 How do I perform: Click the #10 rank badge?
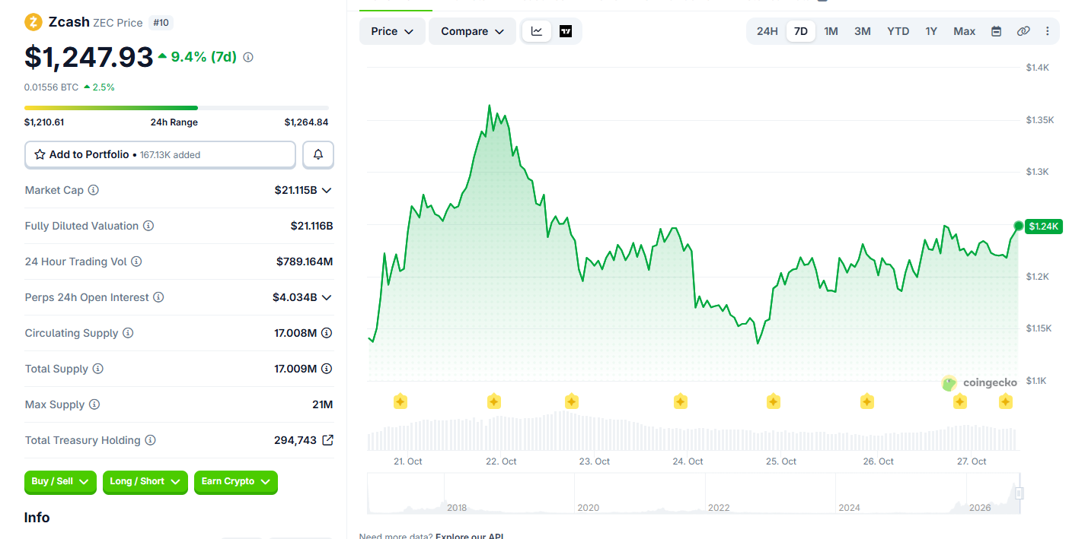(x=161, y=23)
